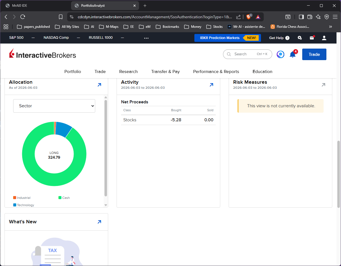Open the papers_published bookmark folder

[33, 27]
